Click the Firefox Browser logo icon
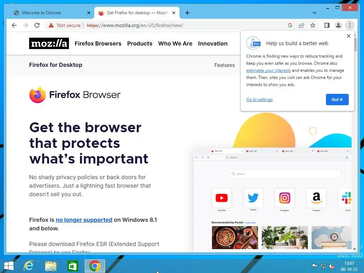 38,95
